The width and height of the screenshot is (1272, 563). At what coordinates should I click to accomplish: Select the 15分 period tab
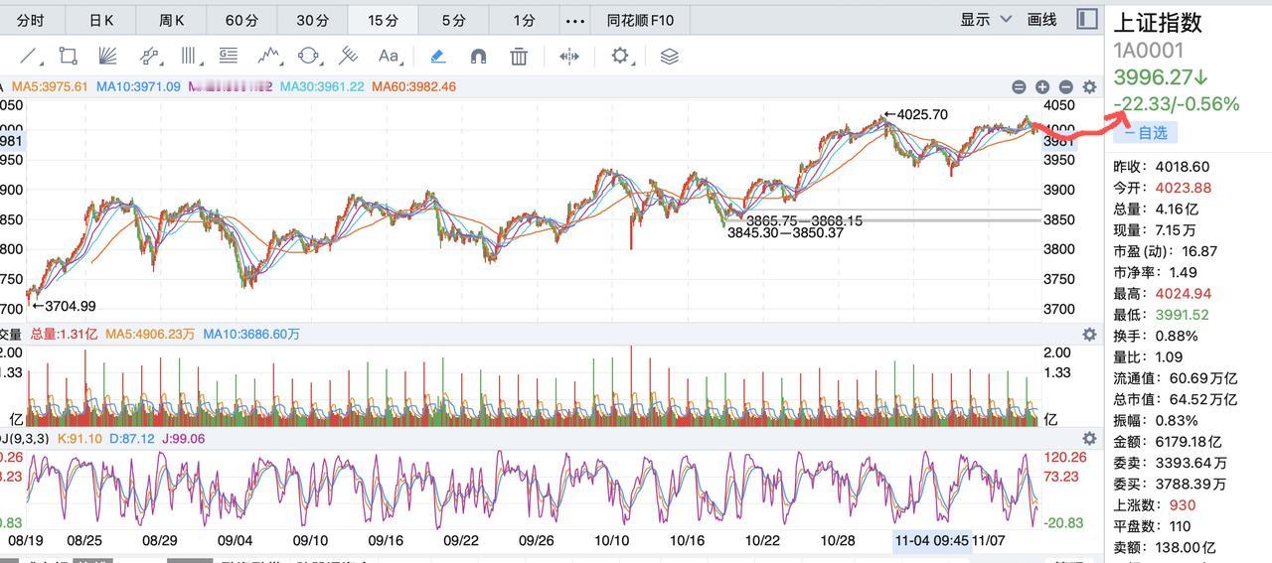[x=383, y=20]
